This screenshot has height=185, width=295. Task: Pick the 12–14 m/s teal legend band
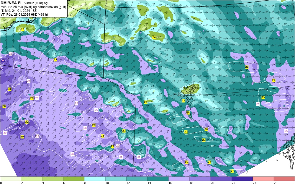pos(137,179)
